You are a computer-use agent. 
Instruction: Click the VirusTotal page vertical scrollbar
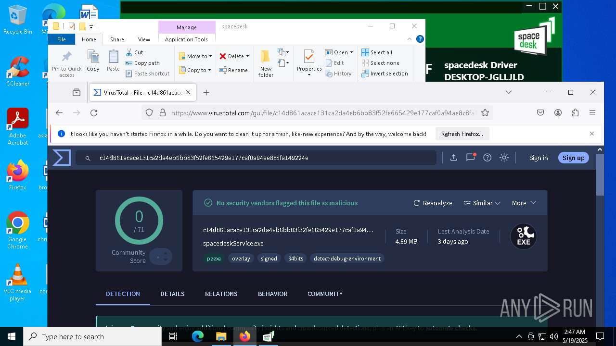(x=600, y=175)
